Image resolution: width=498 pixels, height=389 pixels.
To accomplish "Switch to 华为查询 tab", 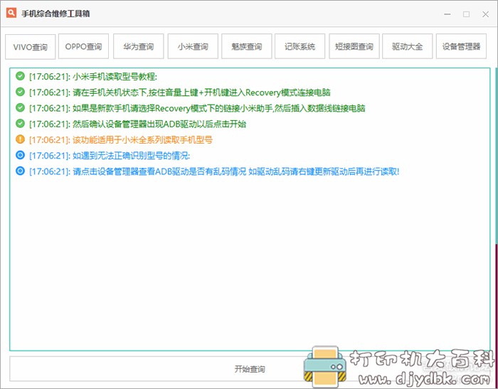I will [139, 46].
